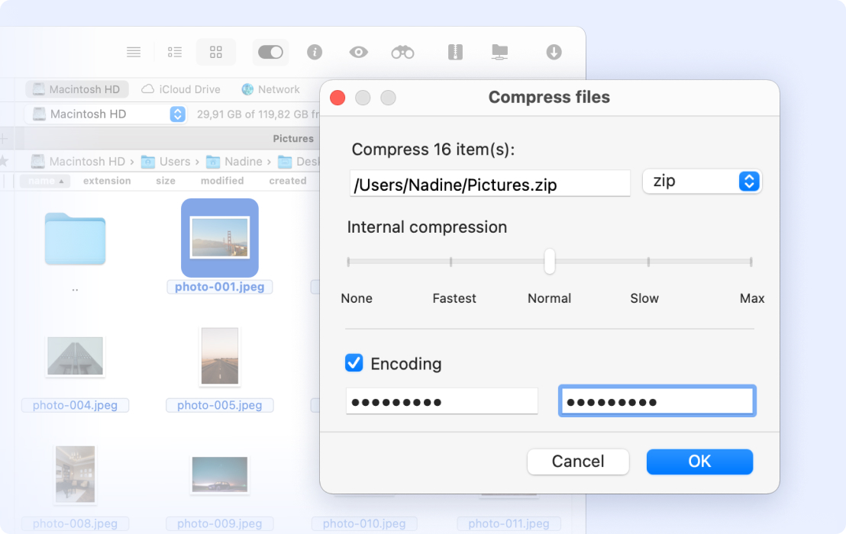
Task: Select the photo-005.jpeg thumbnail
Action: (x=220, y=356)
